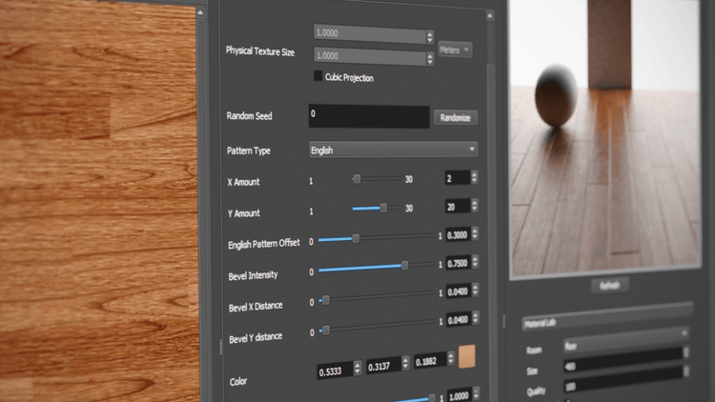Click the Bevel Intensity stepper arrows
This screenshot has width=715, height=402.
[x=475, y=262]
